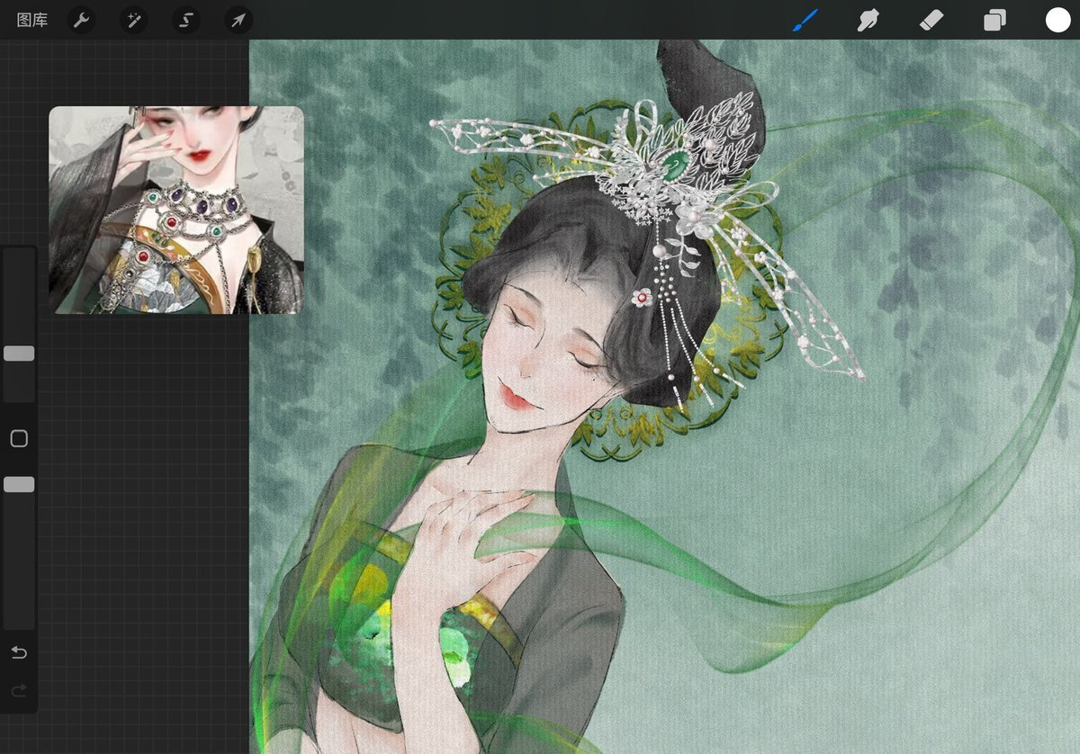Tap the floating reference image window

pos(176,210)
